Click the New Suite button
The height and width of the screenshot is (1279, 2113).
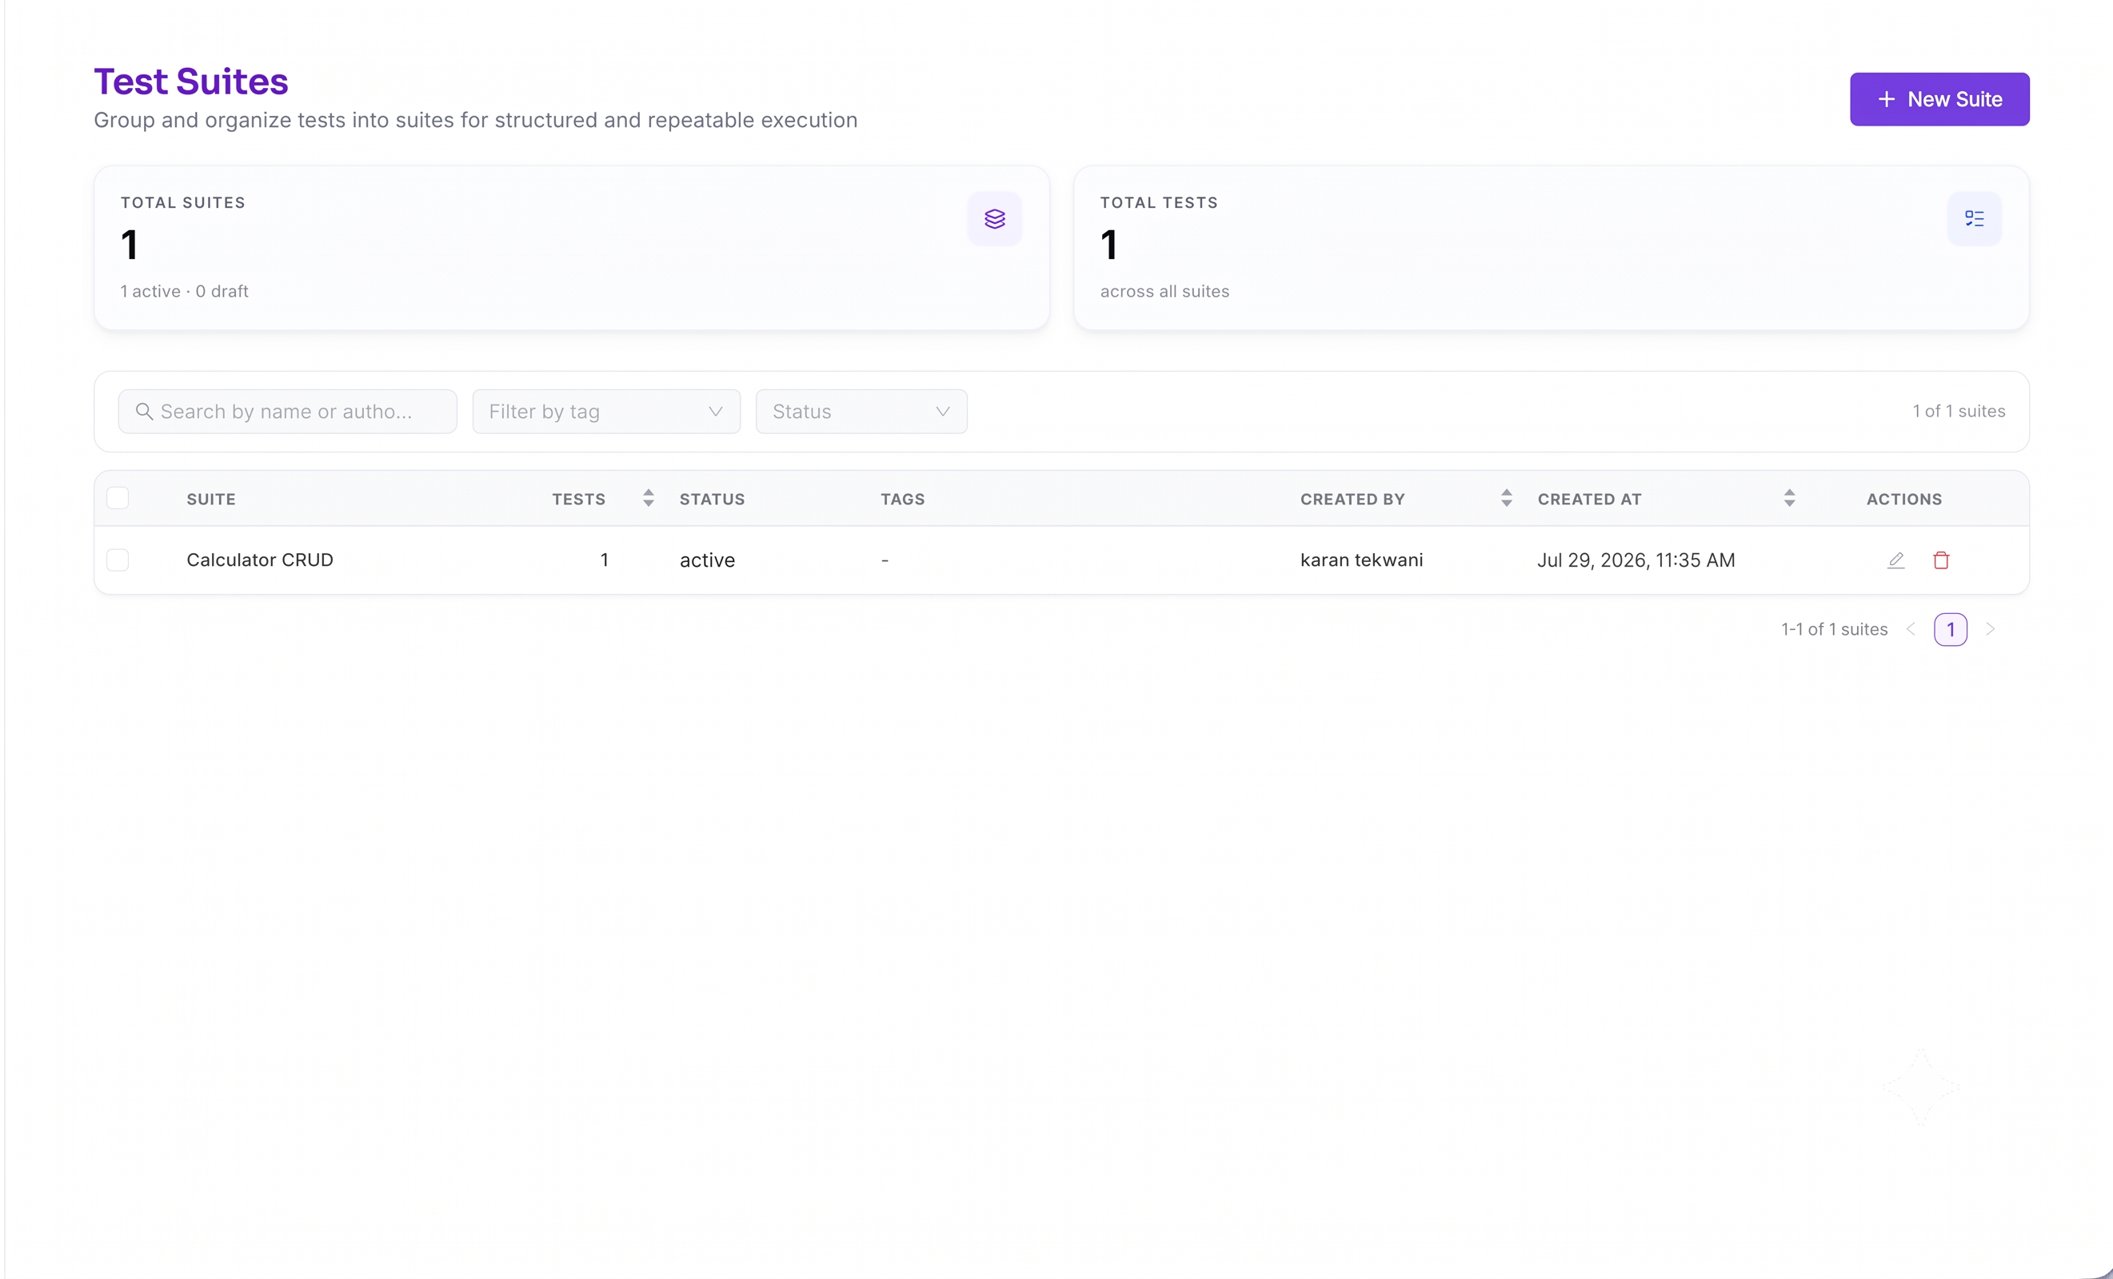point(1939,99)
